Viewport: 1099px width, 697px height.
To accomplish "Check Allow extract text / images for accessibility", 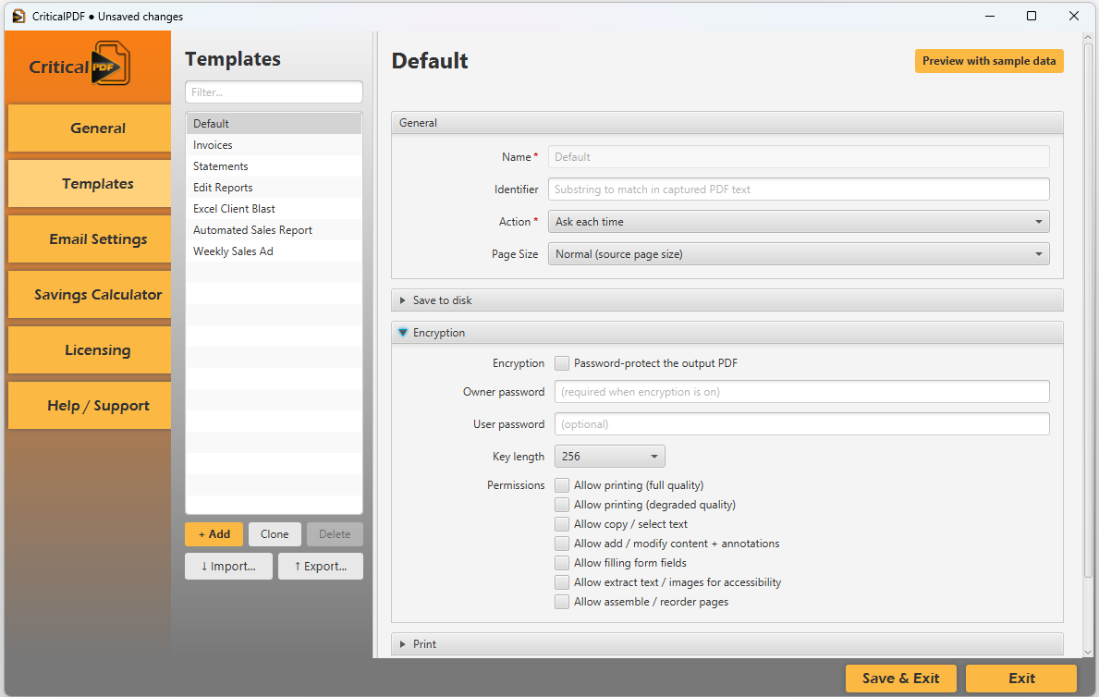I will click(x=561, y=582).
